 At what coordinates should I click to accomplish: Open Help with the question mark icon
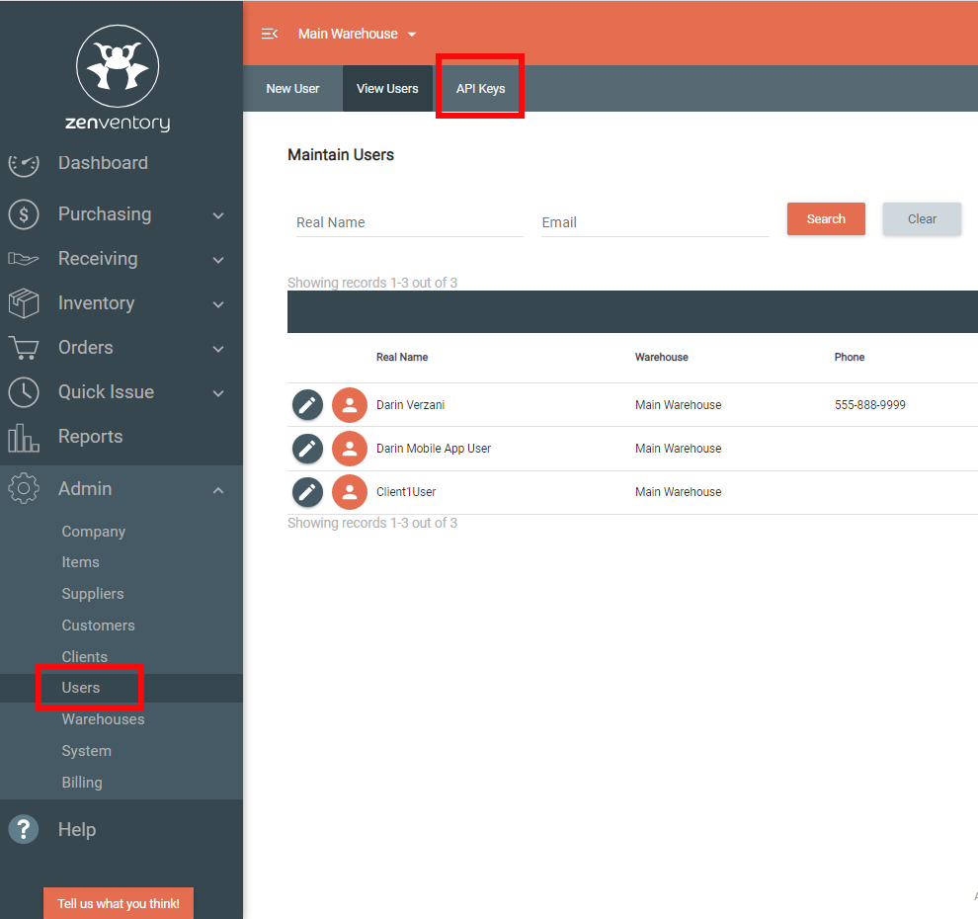(23, 829)
